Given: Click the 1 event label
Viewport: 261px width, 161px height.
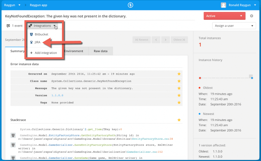Looking at the screenshot, I should [x=17, y=26].
